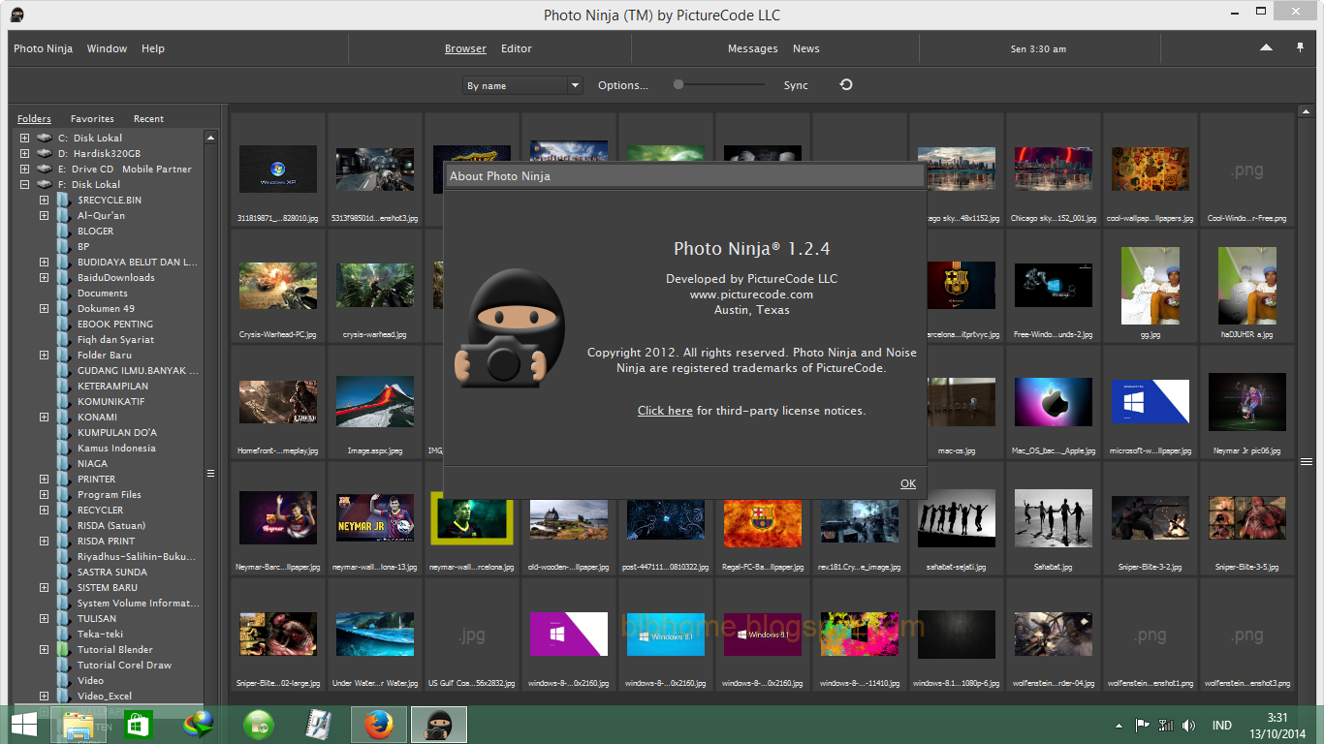Click the Photo Ninja taskbar icon

[439, 725]
